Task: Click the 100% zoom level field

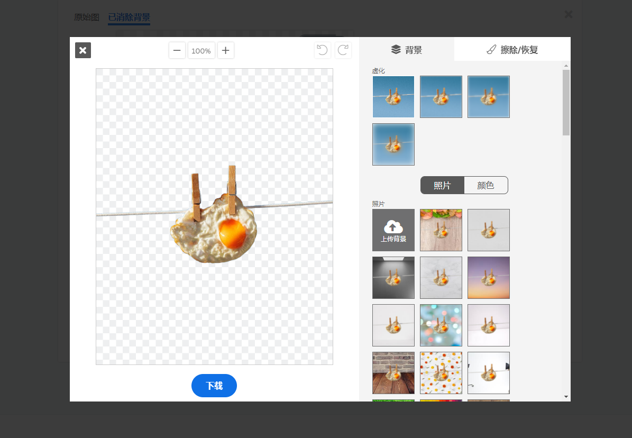Action: [201, 50]
